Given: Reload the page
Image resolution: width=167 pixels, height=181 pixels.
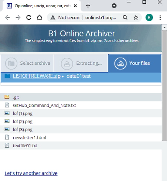Looking at the screenshot, I should pyautogui.click(x=29, y=17).
